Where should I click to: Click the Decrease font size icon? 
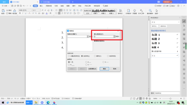coord(45,10)
